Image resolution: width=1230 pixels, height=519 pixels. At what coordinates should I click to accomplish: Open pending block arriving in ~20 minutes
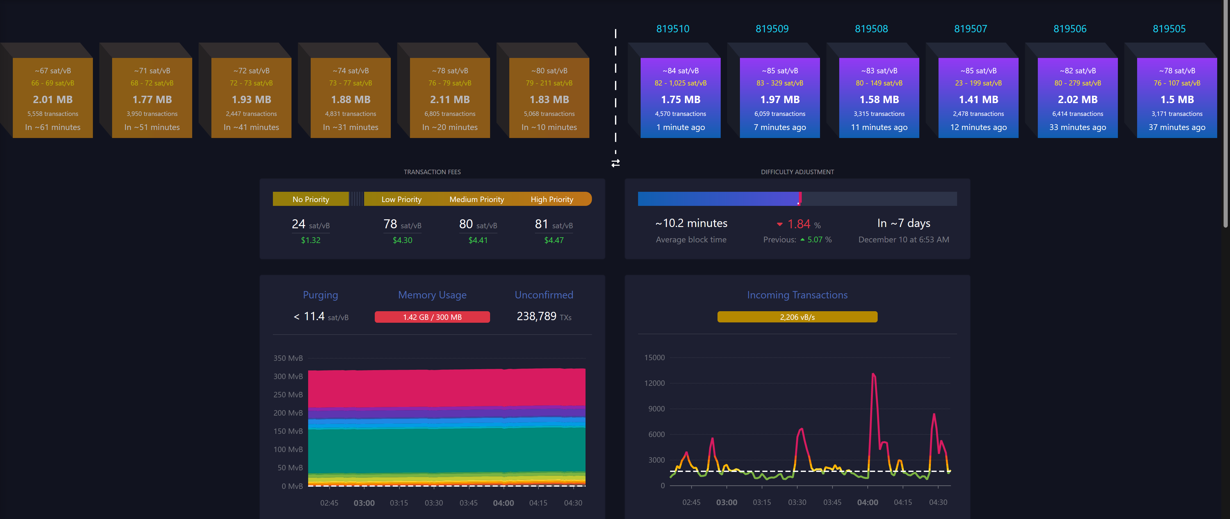click(449, 98)
